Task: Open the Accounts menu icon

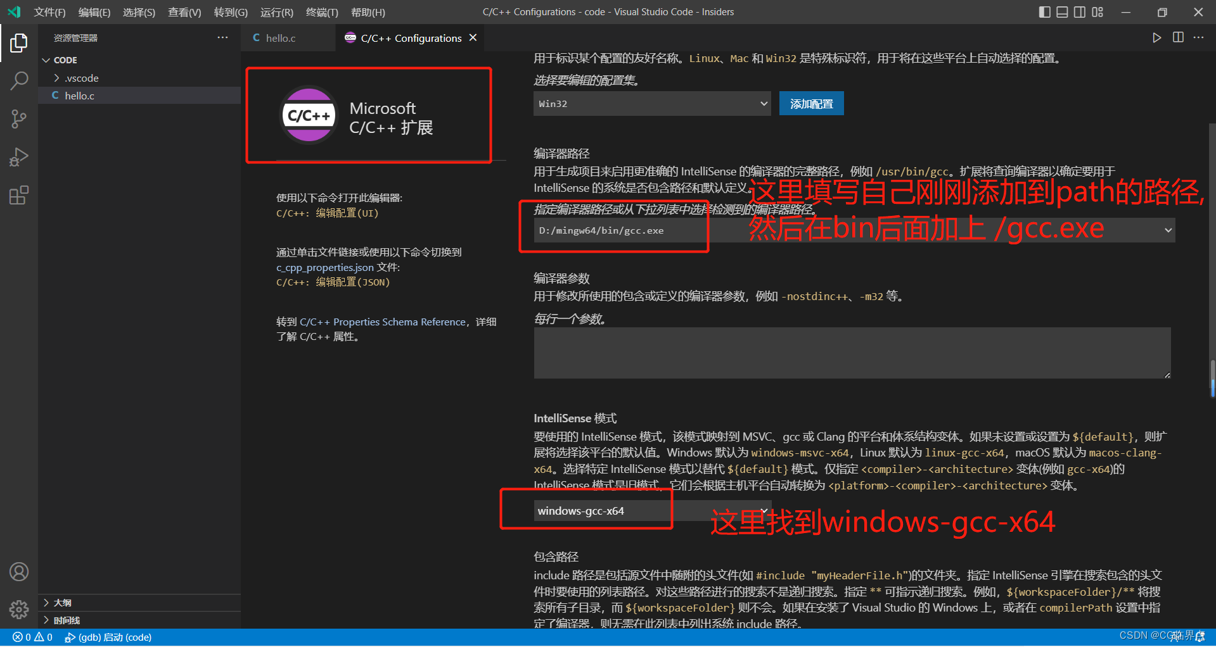Action: [19, 572]
